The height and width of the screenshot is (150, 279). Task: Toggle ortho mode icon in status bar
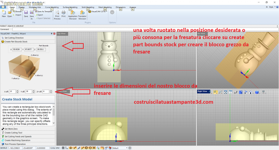(x=67, y=148)
